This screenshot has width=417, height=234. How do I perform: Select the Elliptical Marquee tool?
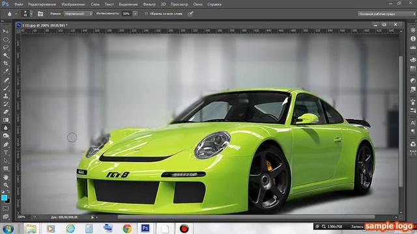coord(6,40)
